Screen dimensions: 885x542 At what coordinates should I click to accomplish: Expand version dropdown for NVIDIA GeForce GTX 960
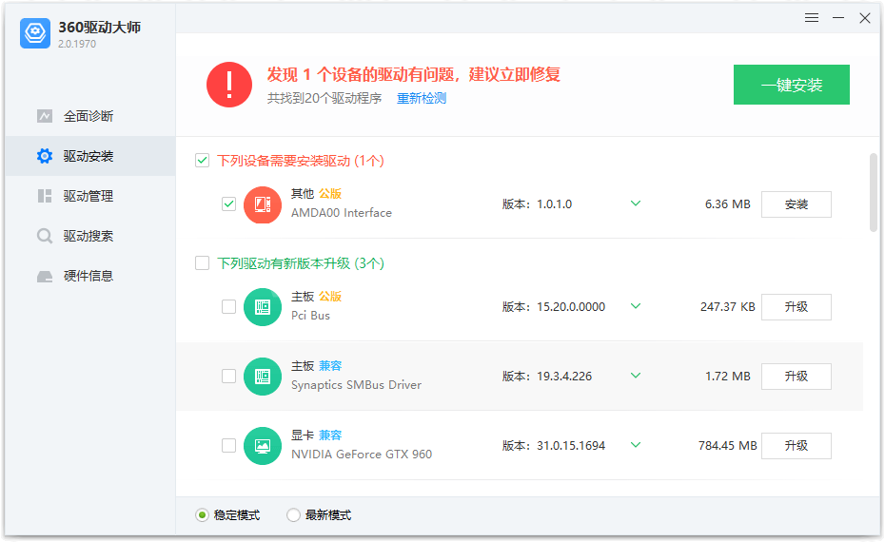click(636, 445)
